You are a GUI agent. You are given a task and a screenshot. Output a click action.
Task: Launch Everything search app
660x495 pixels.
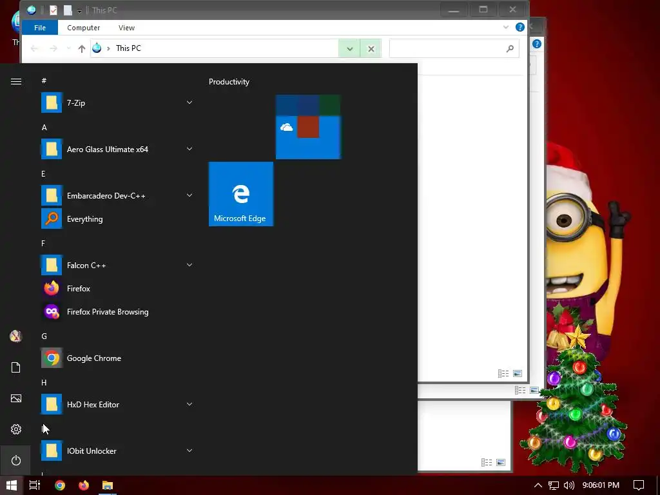tap(117, 219)
